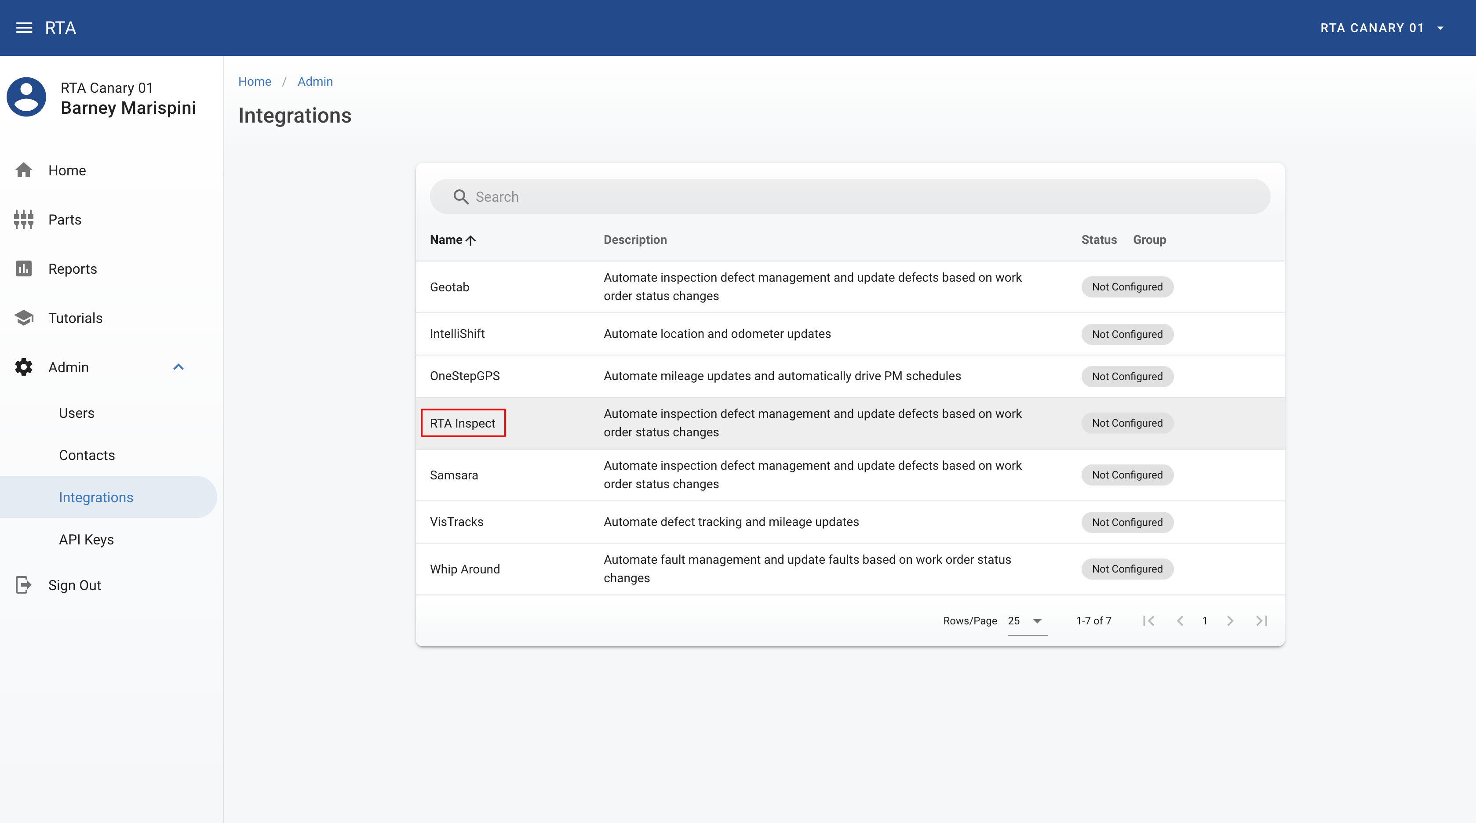
Task: Open the RTA Inspect integration
Action: 463,423
